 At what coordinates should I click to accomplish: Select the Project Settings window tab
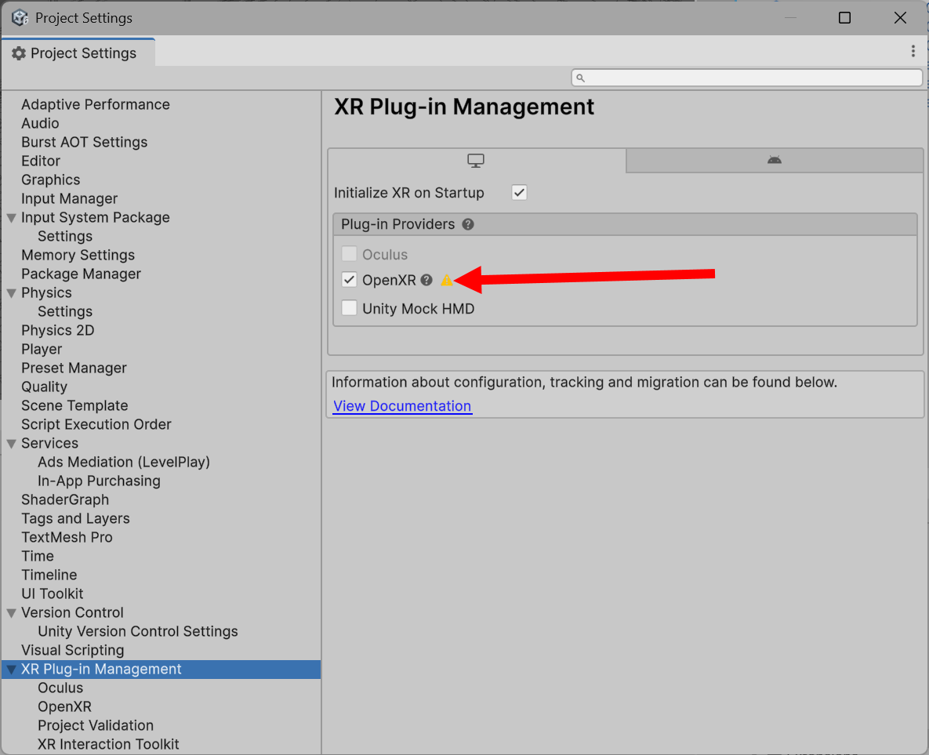pyautogui.click(x=78, y=53)
